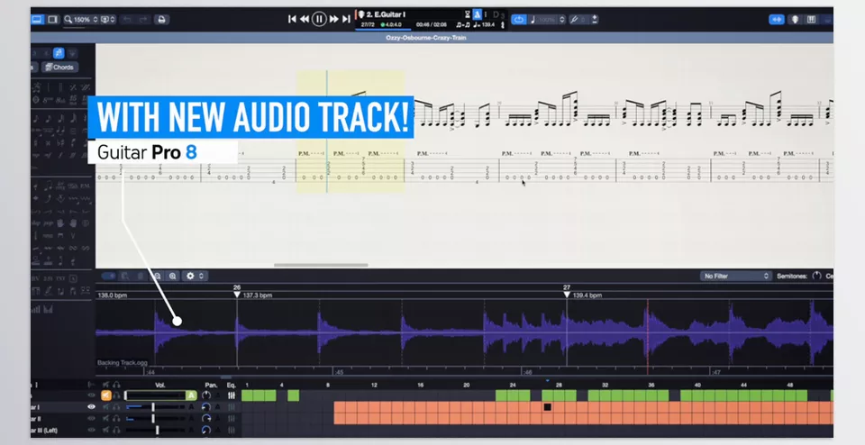Open the zoom level dropdown showing 150%

click(81, 19)
